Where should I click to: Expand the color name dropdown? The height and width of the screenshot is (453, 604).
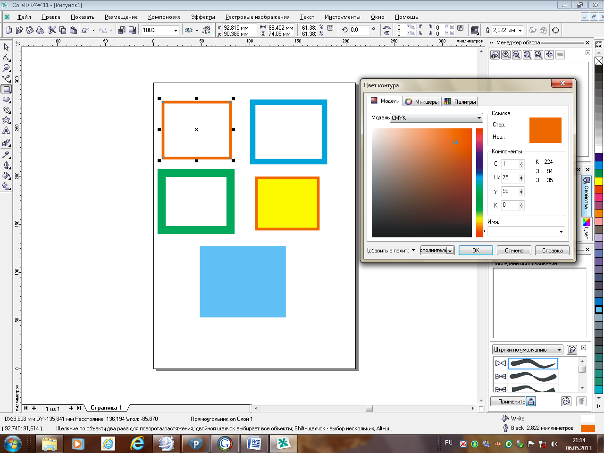coord(561,232)
